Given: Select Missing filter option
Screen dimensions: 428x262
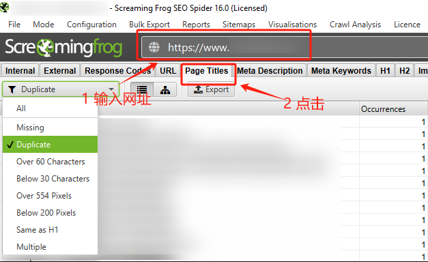Looking at the screenshot, I should tap(51, 128).
